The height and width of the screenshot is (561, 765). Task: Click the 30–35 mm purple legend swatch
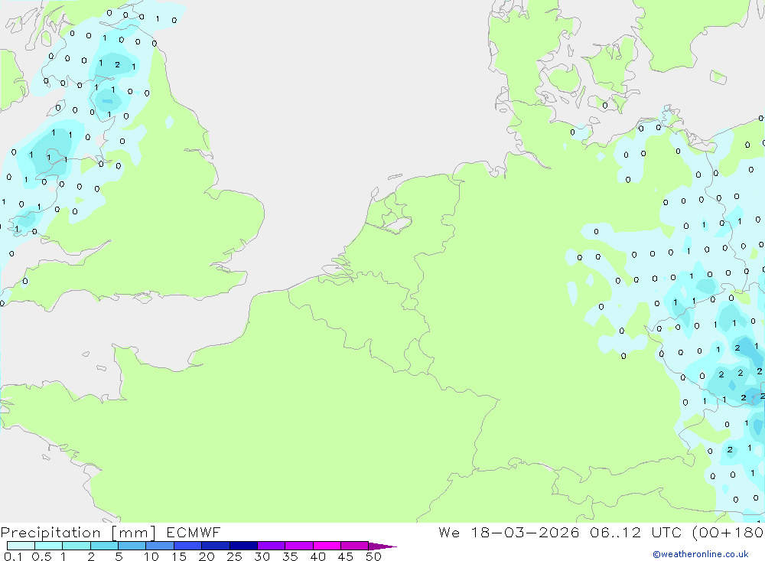272,546
